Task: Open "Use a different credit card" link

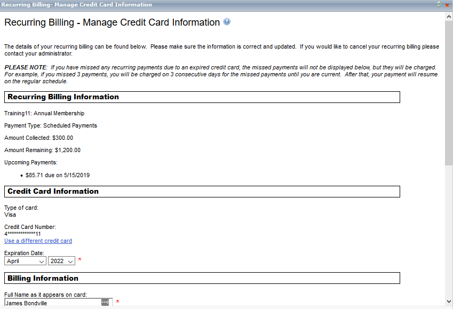Action: pos(38,241)
